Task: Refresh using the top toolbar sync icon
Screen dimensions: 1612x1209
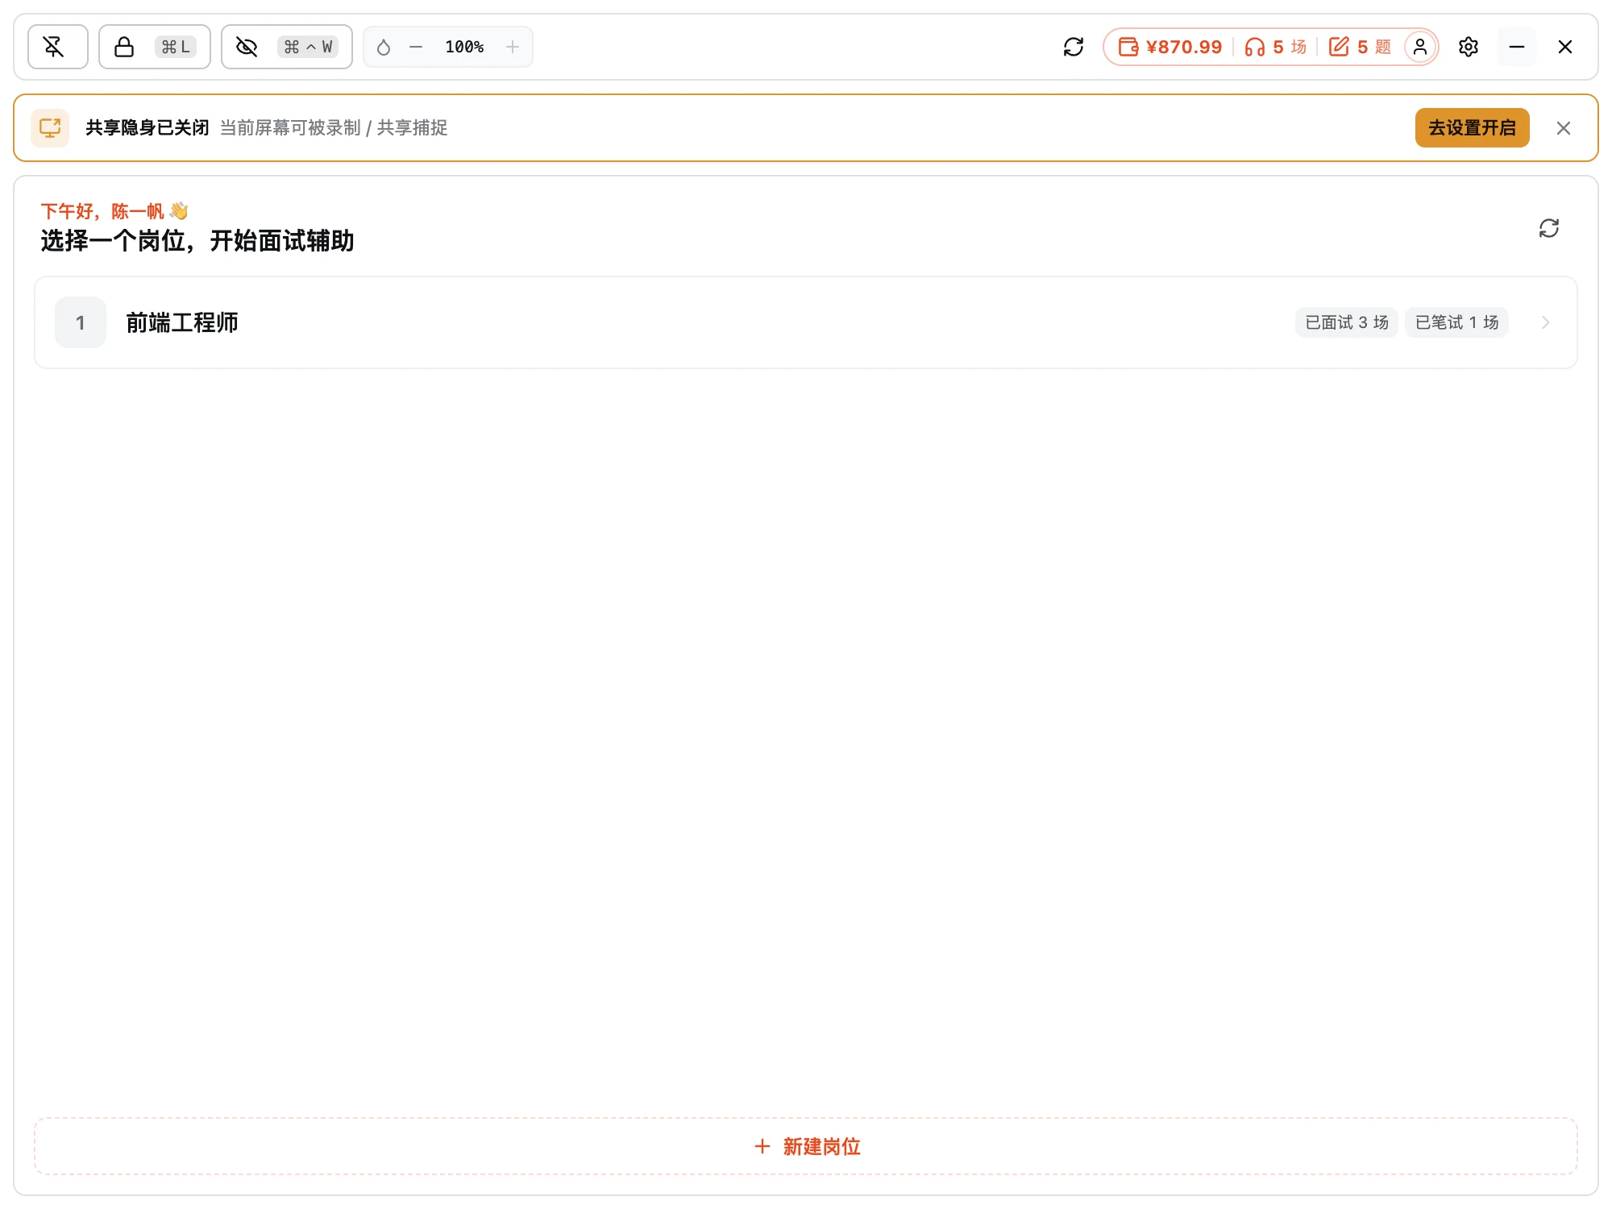Action: 1074,47
